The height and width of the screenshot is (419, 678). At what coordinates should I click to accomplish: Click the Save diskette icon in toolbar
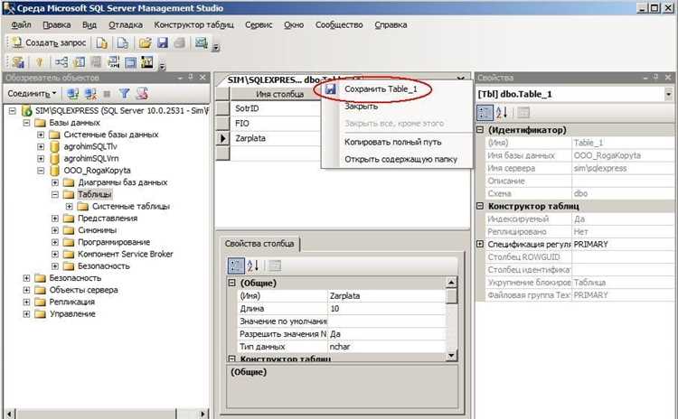coord(162,42)
